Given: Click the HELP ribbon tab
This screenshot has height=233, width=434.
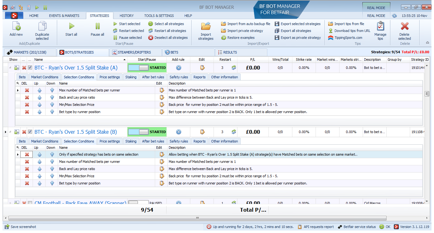Looking at the screenshot, I should pyautogui.click(x=188, y=16).
